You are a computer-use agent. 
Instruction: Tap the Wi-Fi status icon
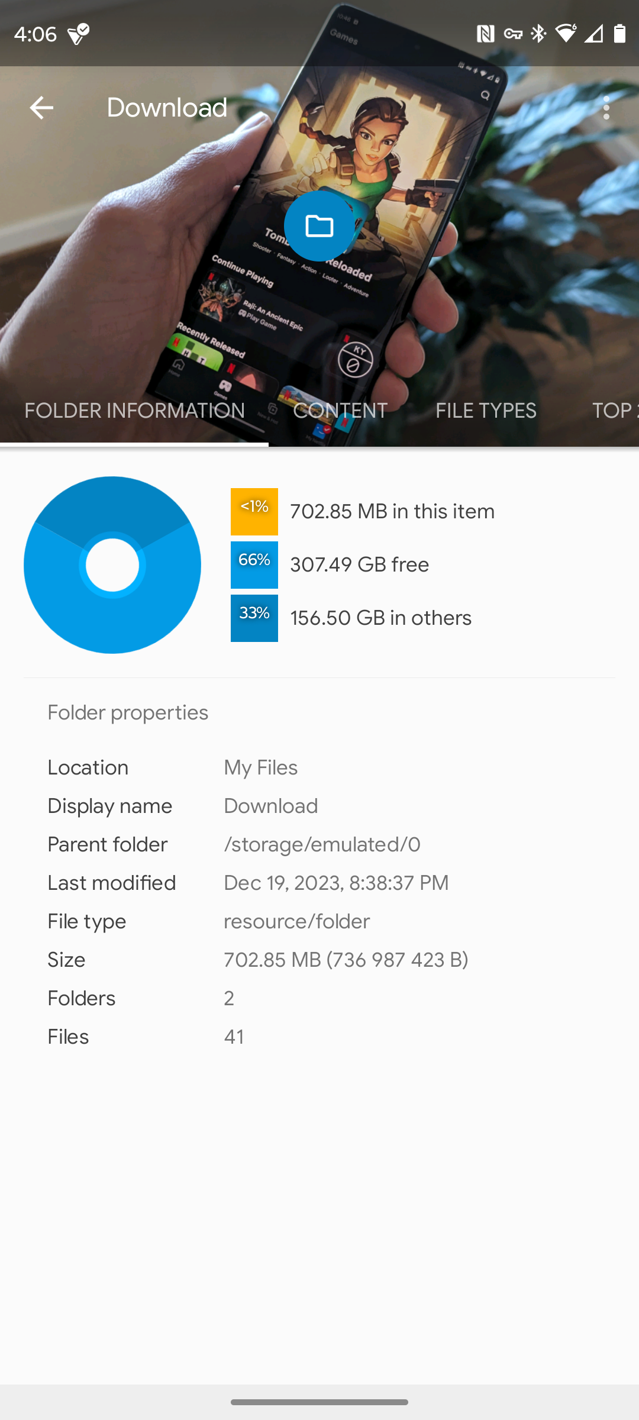[566, 34]
